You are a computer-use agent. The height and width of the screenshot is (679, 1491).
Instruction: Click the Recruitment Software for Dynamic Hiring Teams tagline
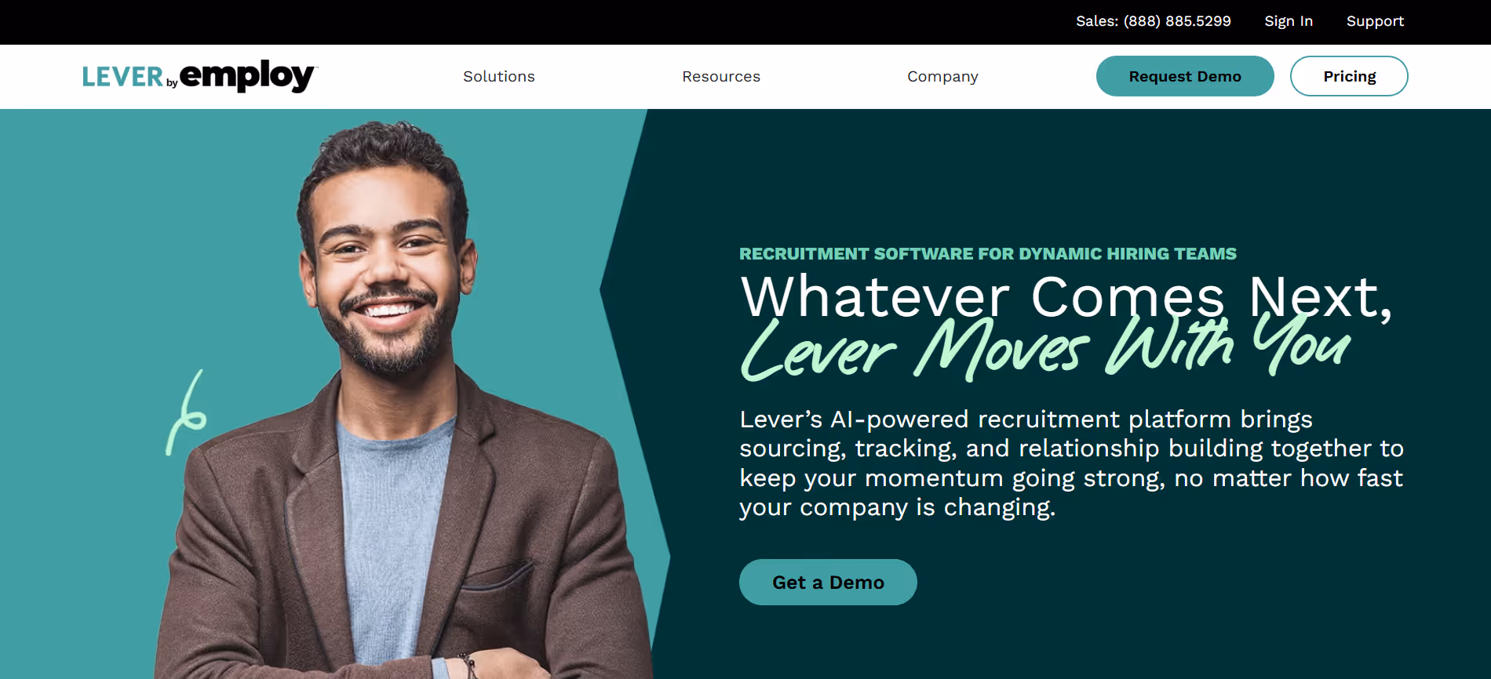pyautogui.click(x=988, y=253)
